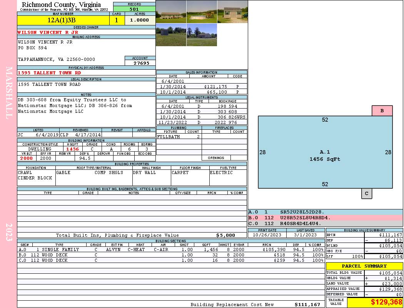The width and height of the screenshot is (404, 308).
Task: Select the 11/23/2022 legal instrument row
Action: tap(202, 122)
